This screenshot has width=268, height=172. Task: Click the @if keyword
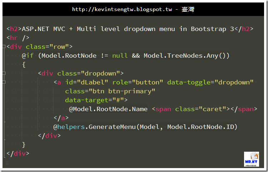tap(28, 56)
